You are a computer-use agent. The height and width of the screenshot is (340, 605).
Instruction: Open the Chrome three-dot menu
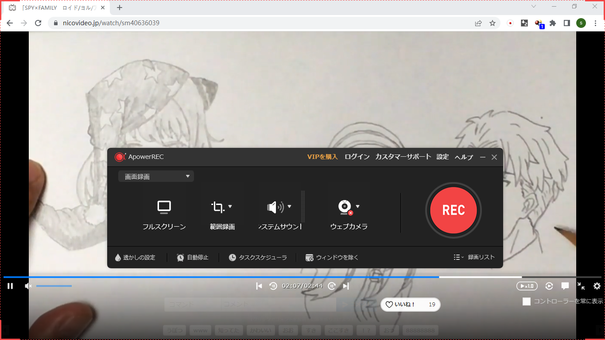[x=595, y=23]
